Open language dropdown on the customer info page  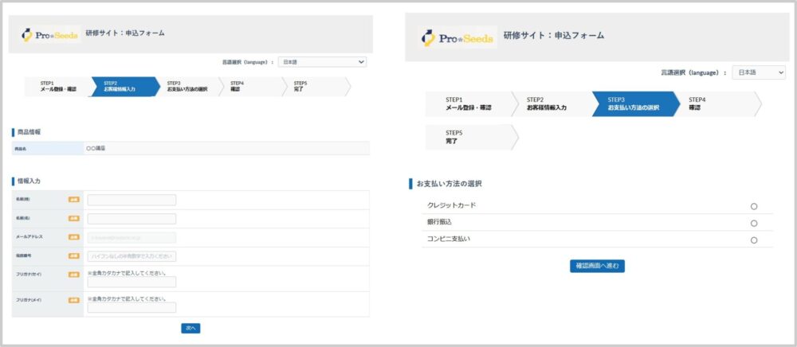(322, 61)
